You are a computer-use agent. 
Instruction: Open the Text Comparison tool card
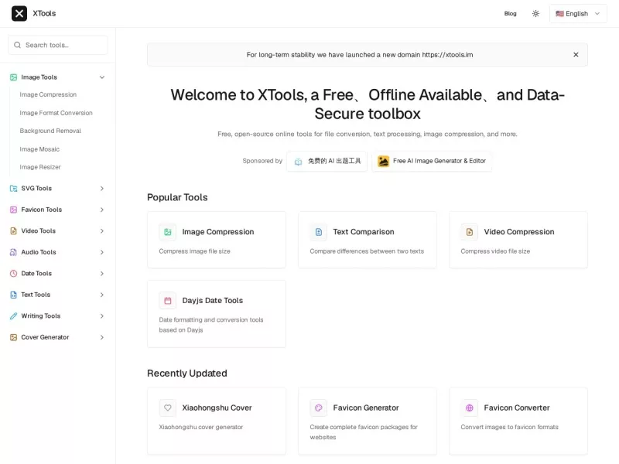367,240
